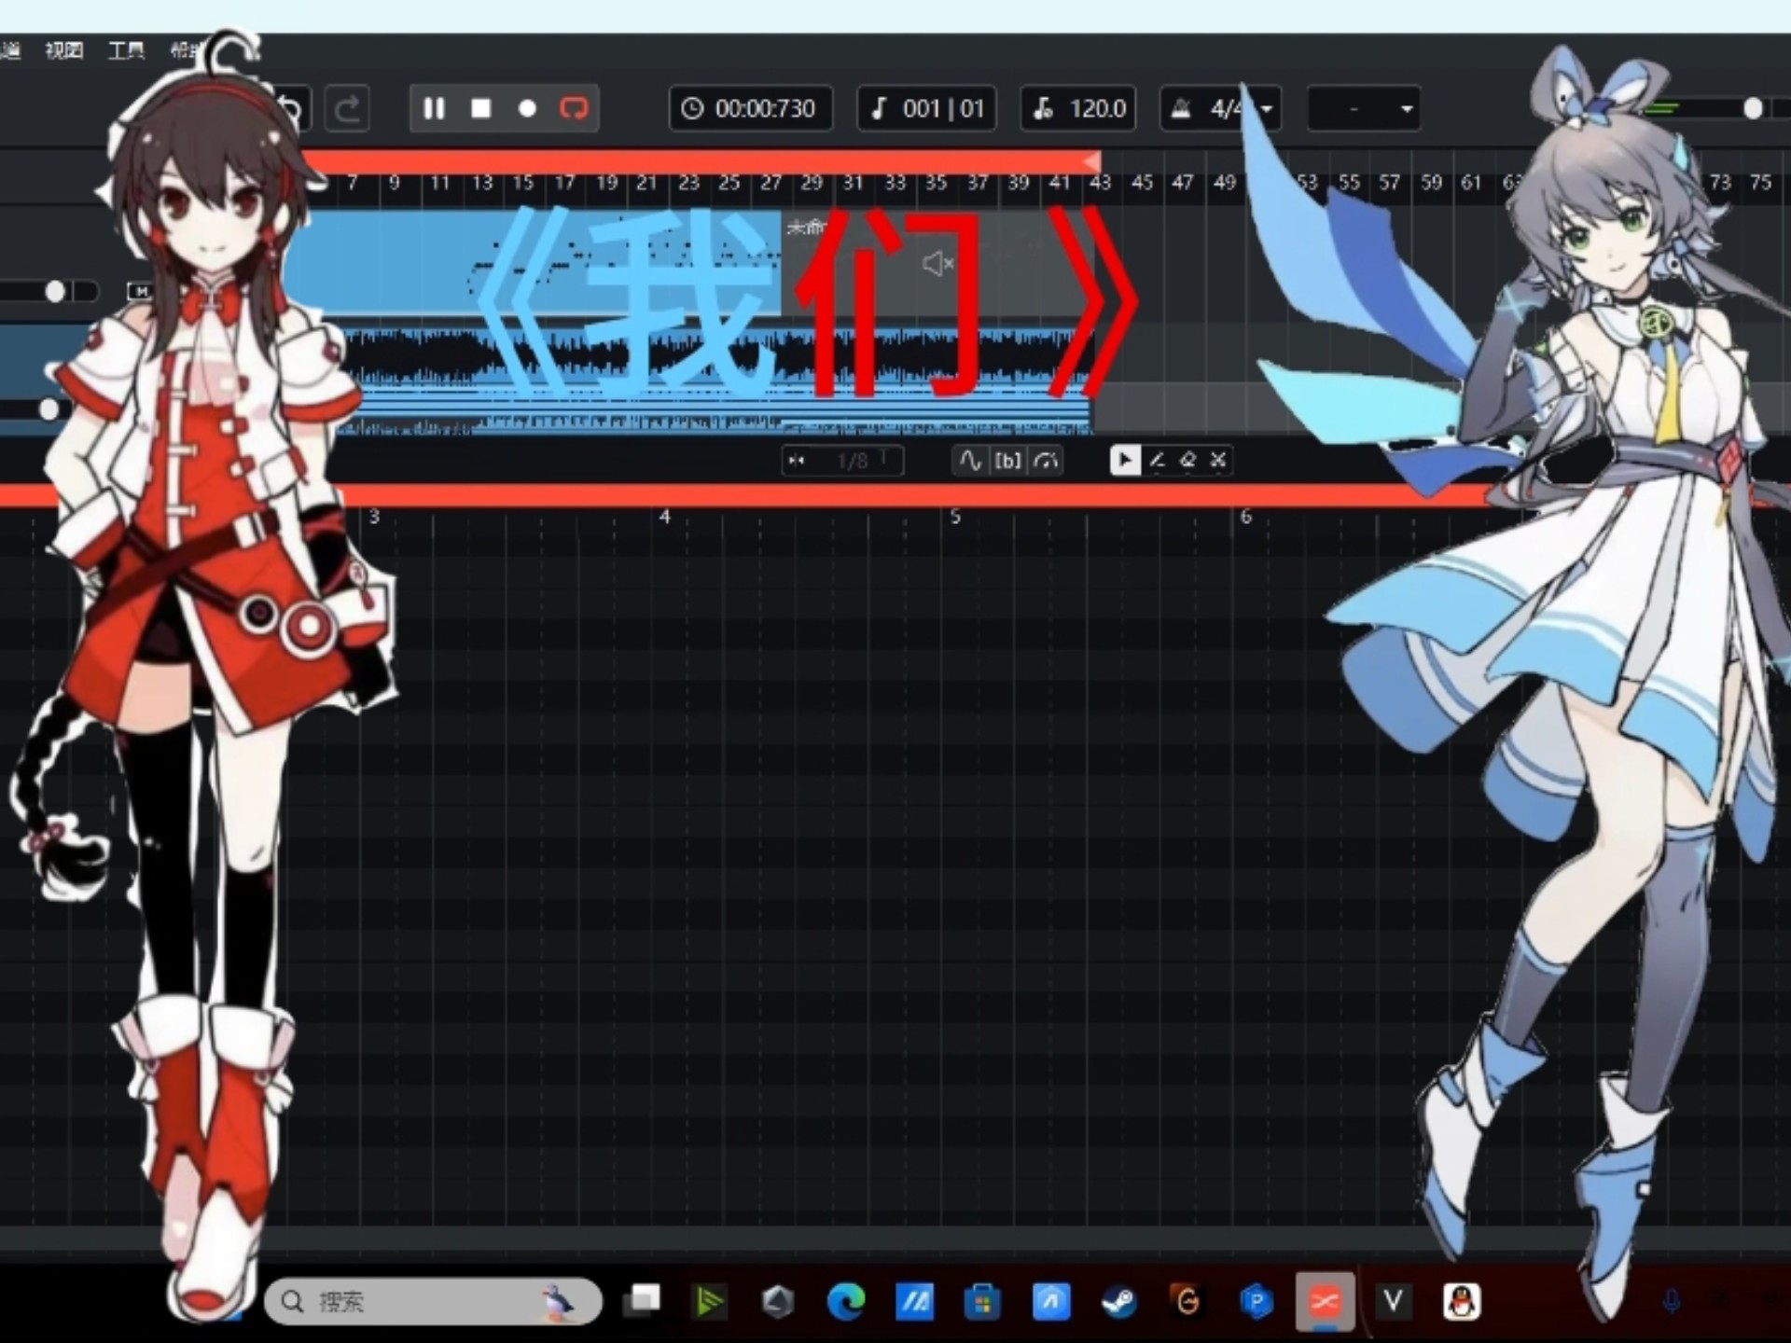The height and width of the screenshot is (1343, 1791).
Task: Click the redo arrow button
Action: [347, 109]
